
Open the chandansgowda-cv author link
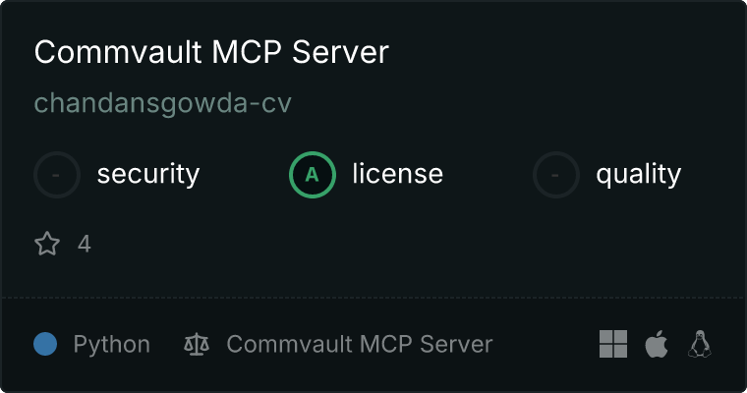pos(162,103)
